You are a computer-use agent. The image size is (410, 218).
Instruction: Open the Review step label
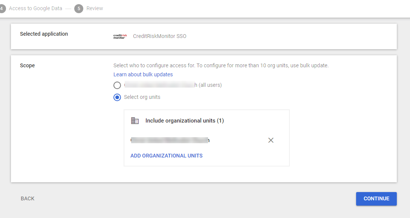[x=95, y=8]
